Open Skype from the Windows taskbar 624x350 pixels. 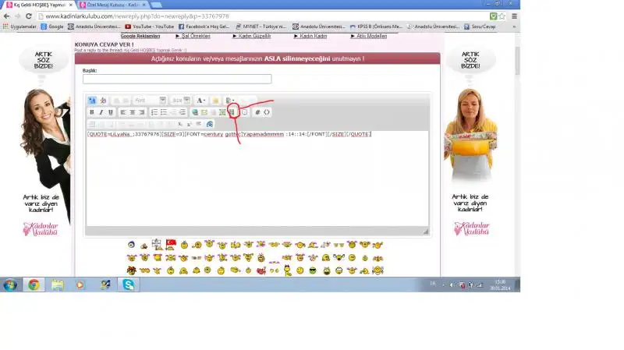click(x=128, y=285)
